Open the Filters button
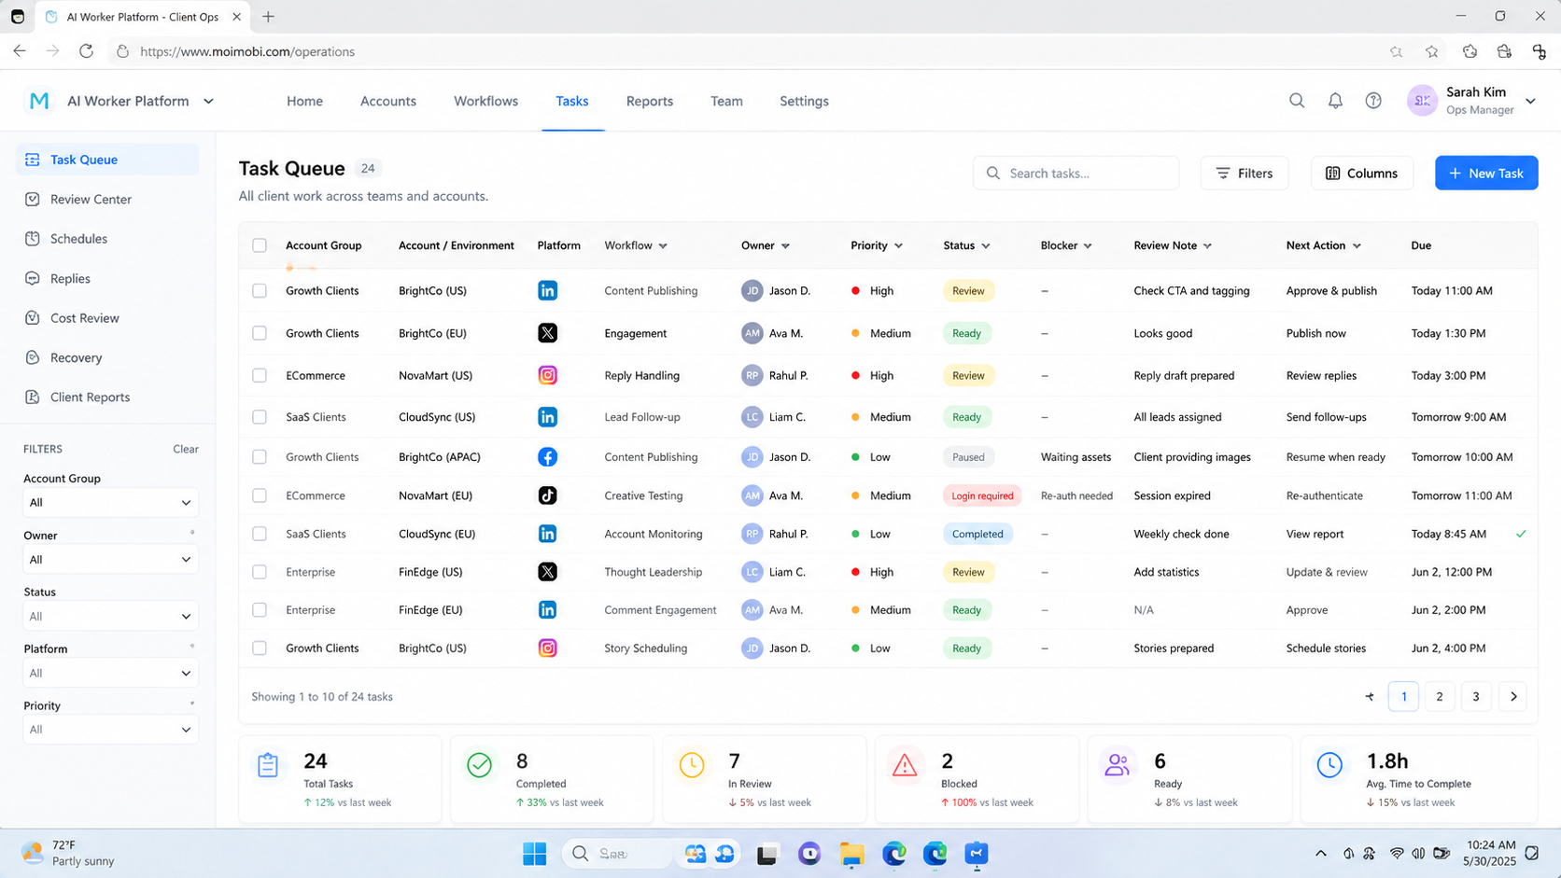Viewport: 1561px width, 878px height. [x=1245, y=173]
